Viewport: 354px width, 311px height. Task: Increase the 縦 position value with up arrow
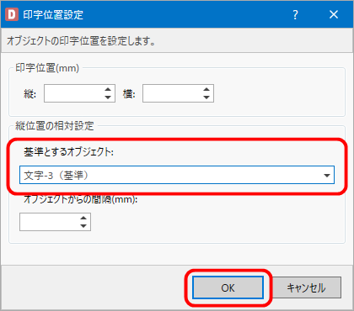[x=108, y=90]
